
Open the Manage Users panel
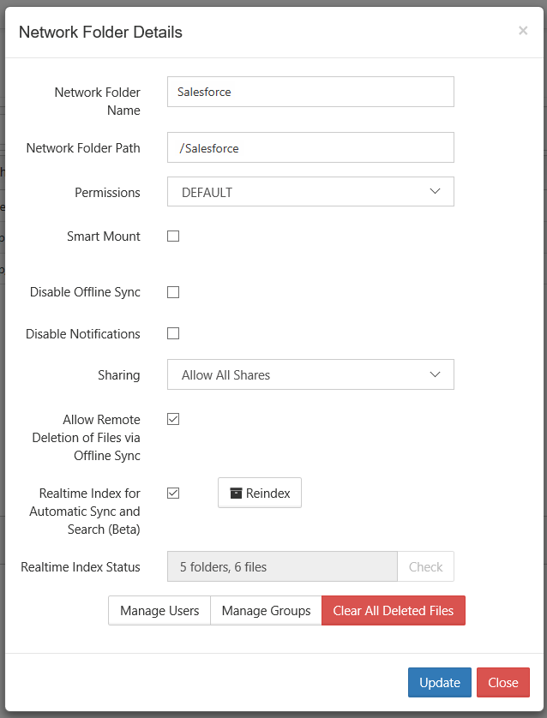159,610
